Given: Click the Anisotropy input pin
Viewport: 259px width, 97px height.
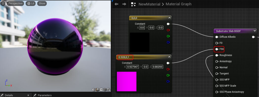Looking at the screenshot, I should click(217, 61).
